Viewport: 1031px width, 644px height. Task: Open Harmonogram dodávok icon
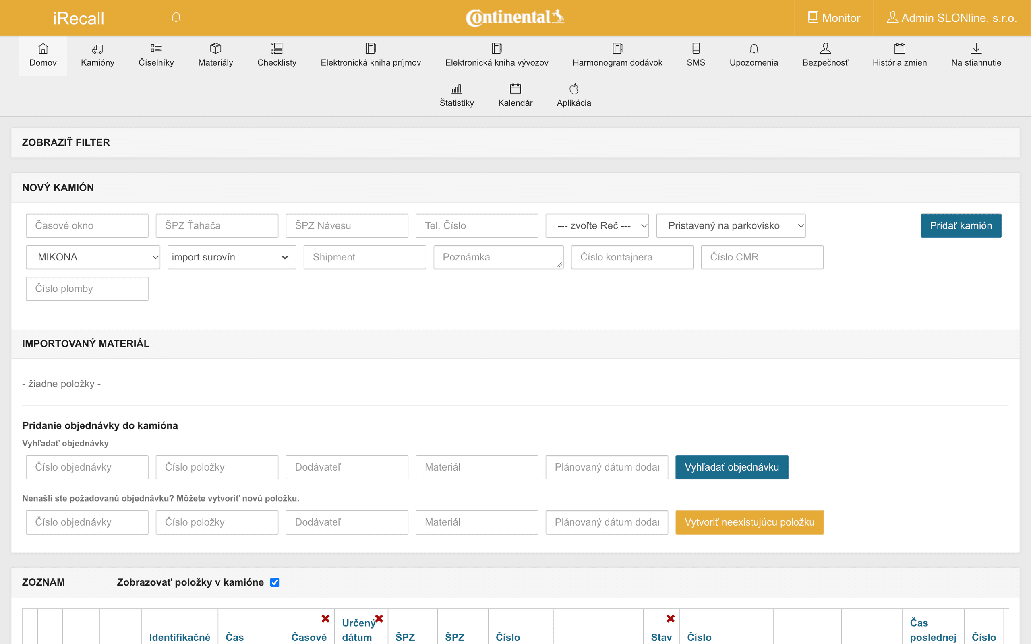617,48
